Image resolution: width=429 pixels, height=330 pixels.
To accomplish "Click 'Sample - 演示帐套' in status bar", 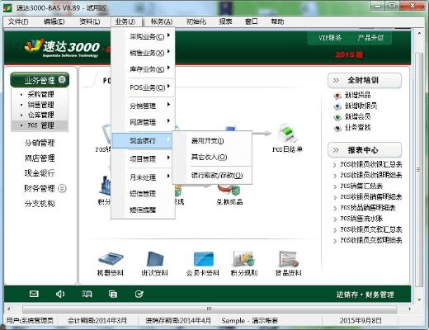I will point(250,321).
